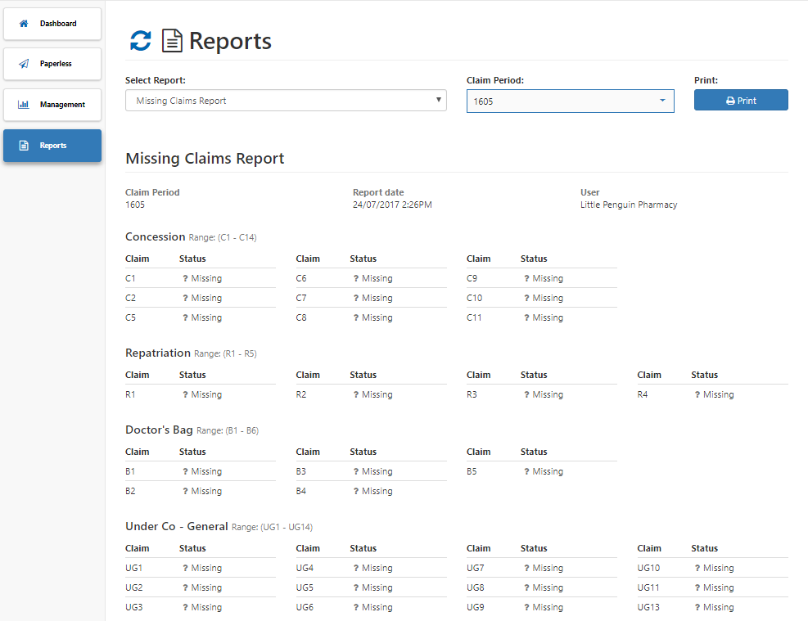
Task: Click the Print button
Action: click(741, 99)
